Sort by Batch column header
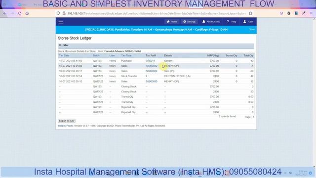This screenshot has height=178, width=316. pyautogui.click(x=96, y=55)
